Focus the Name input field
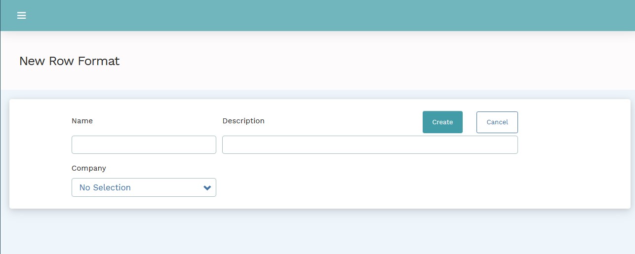Screen dimensions: 635x254 144,145
